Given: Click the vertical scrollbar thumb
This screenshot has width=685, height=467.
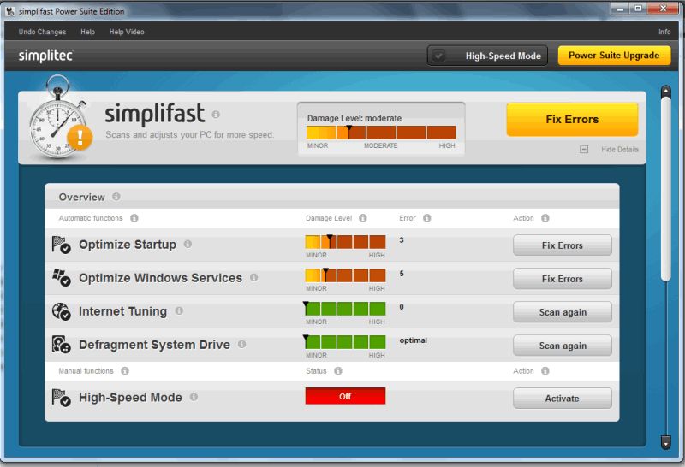Looking at the screenshot, I should pos(666,189).
